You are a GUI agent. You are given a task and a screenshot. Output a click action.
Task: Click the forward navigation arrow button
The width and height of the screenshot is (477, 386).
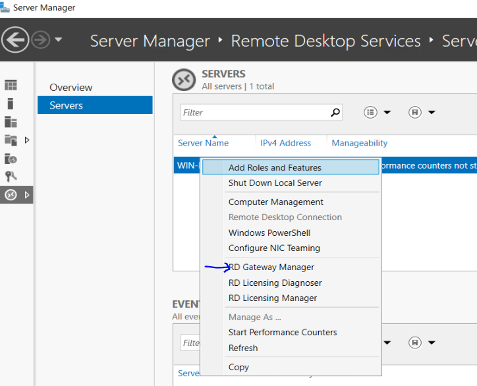[41, 40]
